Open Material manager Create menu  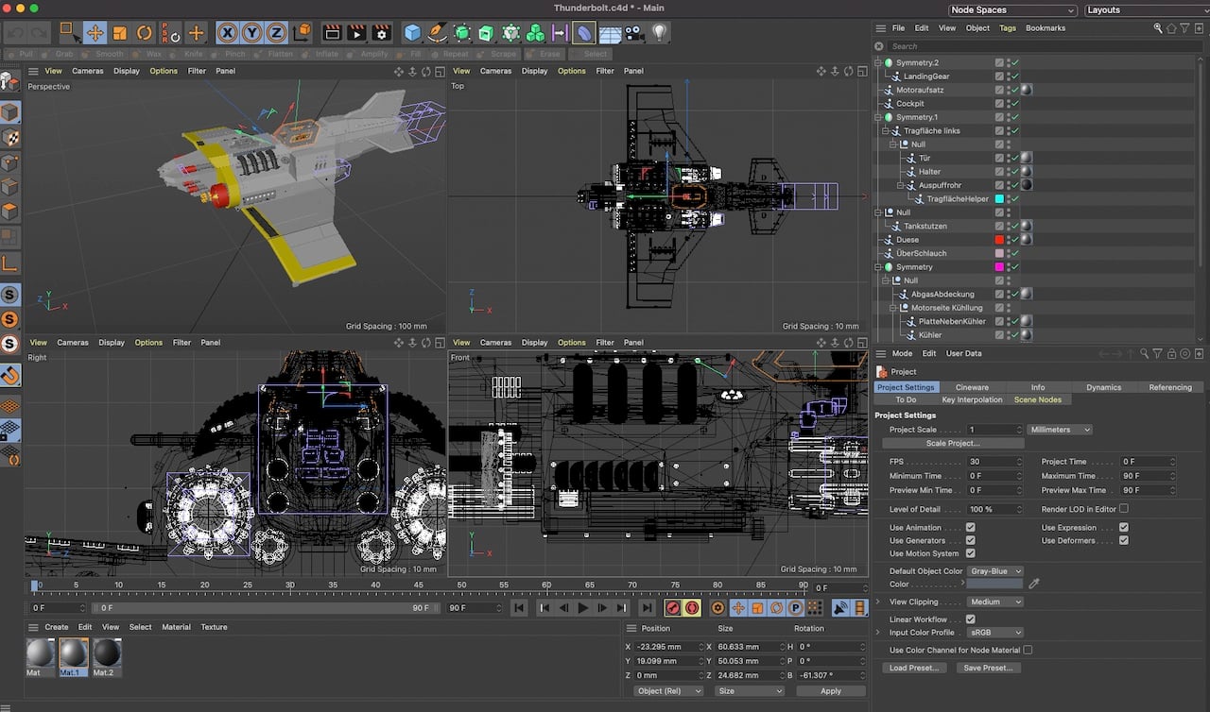click(x=57, y=627)
